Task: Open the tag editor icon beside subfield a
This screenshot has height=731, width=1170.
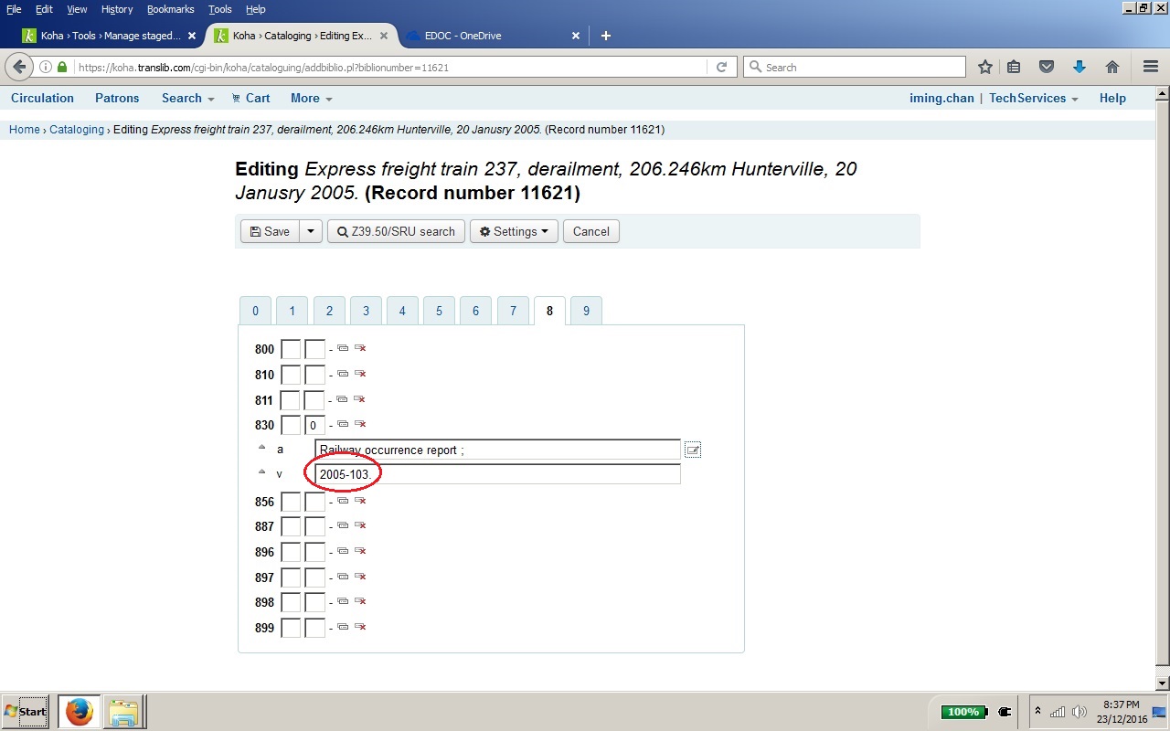Action: (x=693, y=450)
